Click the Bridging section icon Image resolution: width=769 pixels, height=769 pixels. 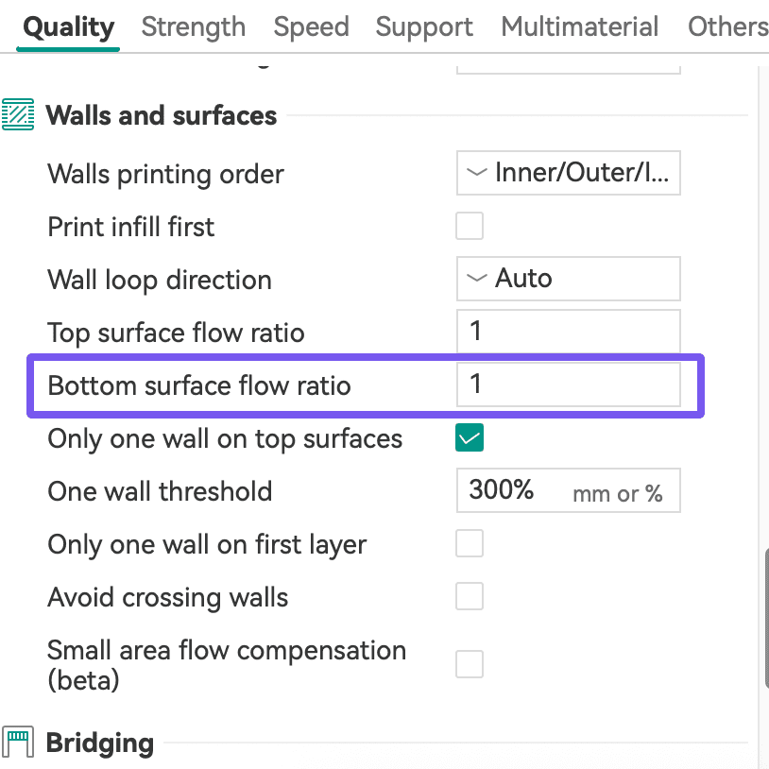(18, 743)
